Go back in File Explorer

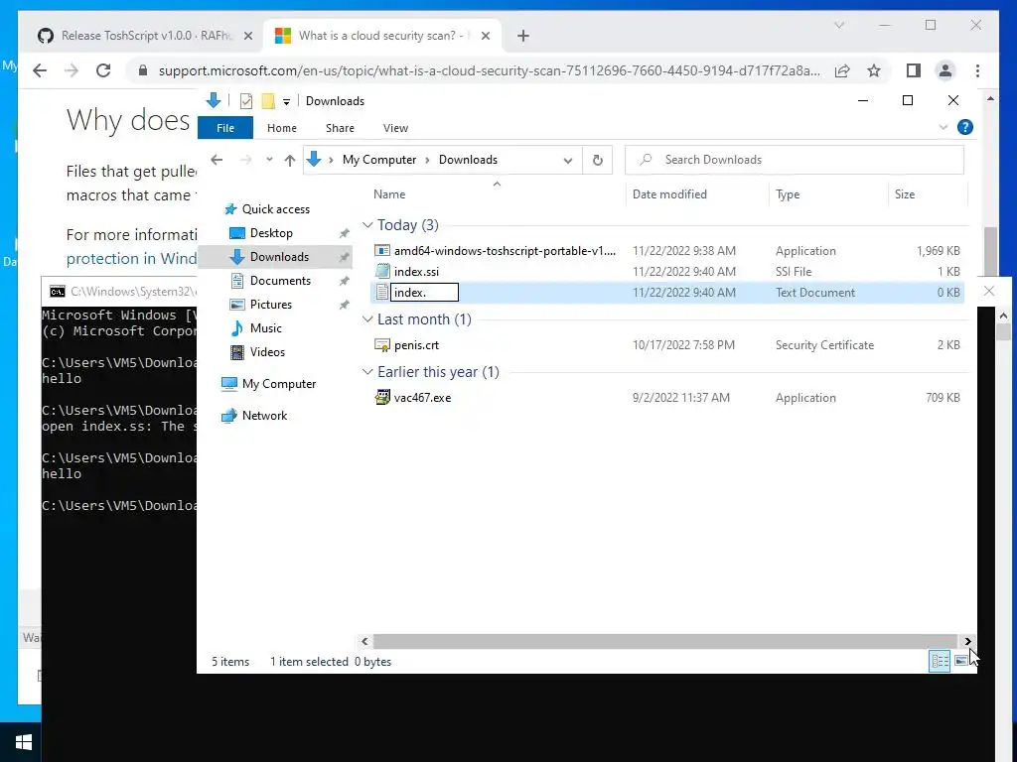click(217, 160)
